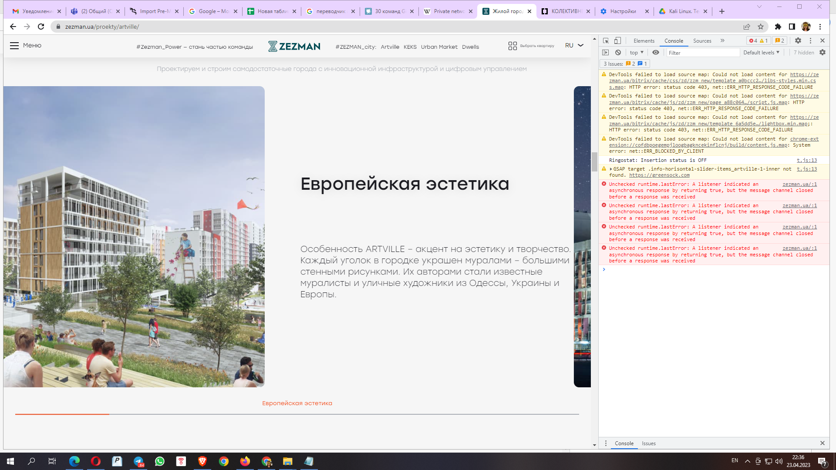Click the next slide night image
The image size is (836, 470).
coord(582,237)
